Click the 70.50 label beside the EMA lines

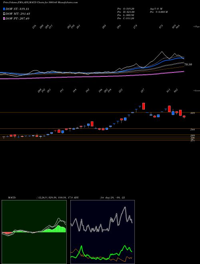188,64
